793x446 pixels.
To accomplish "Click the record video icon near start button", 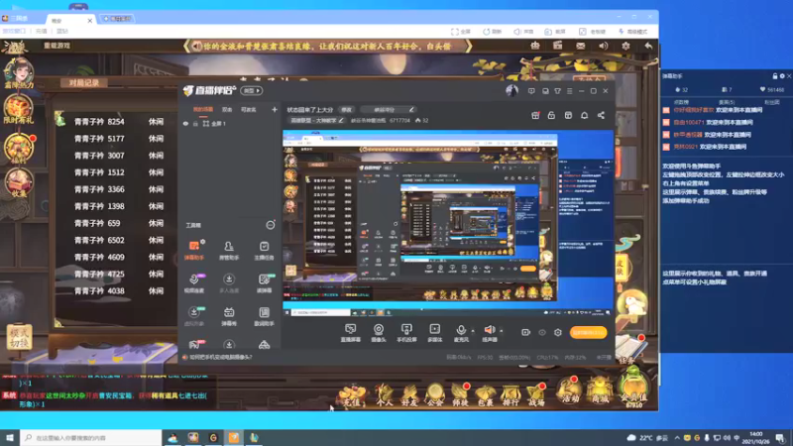I will (525, 333).
